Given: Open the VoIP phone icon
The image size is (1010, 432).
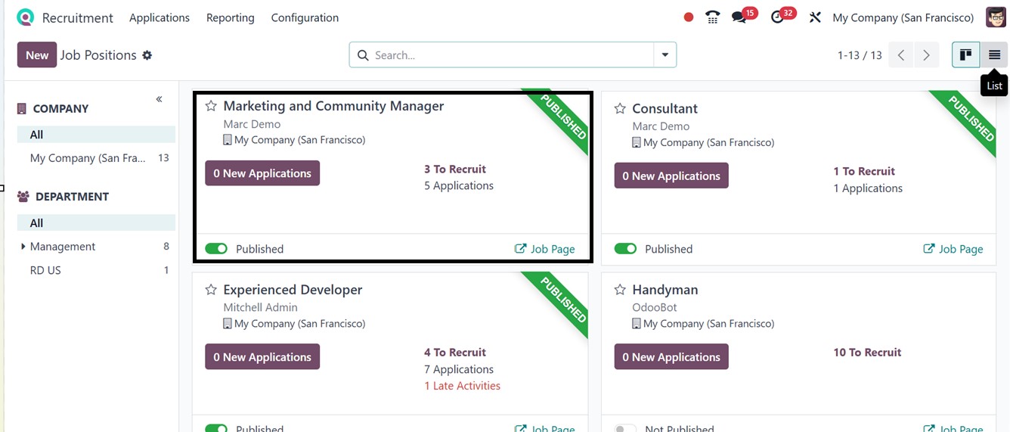Looking at the screenshot, I should (x=712, y=17).
